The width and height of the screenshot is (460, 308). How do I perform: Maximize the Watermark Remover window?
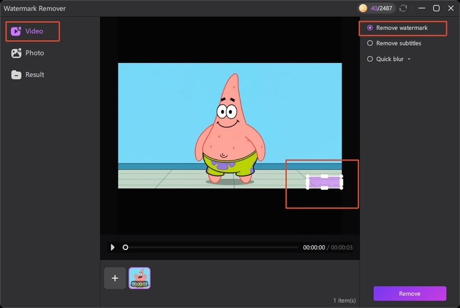(x=436, y=8)
